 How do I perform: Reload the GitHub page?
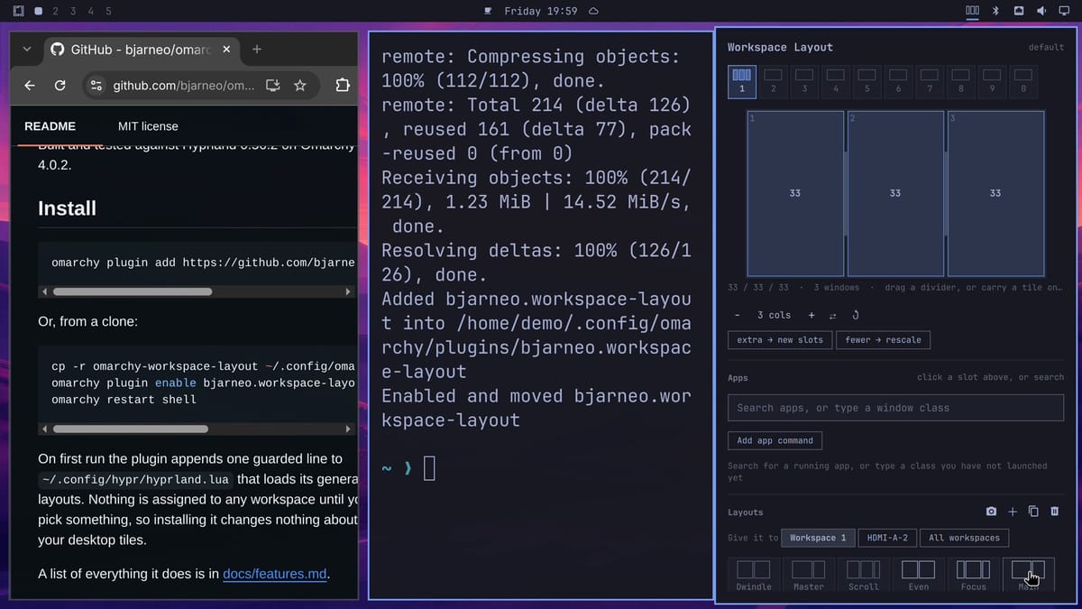[60, 86]
